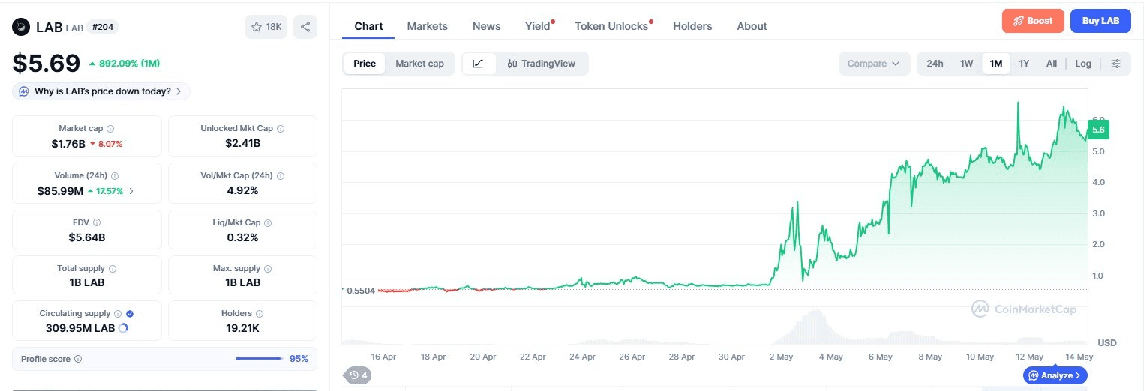Select the Market cap toggle

tap(419, 64)
